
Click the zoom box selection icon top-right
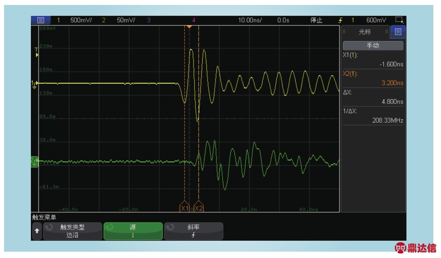click(399, 20)
